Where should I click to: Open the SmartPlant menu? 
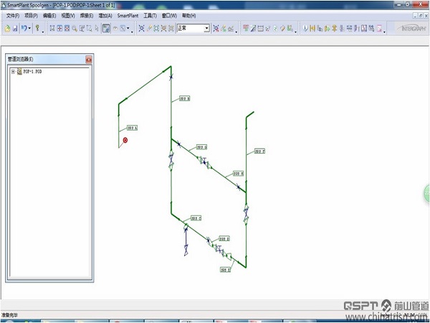coord(128,16)
